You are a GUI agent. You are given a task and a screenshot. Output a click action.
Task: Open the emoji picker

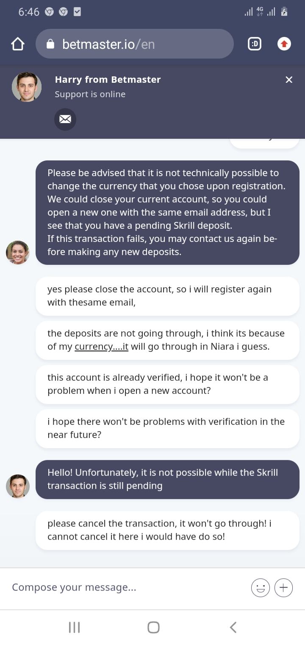pyautogui.click(x=260, y=588)
